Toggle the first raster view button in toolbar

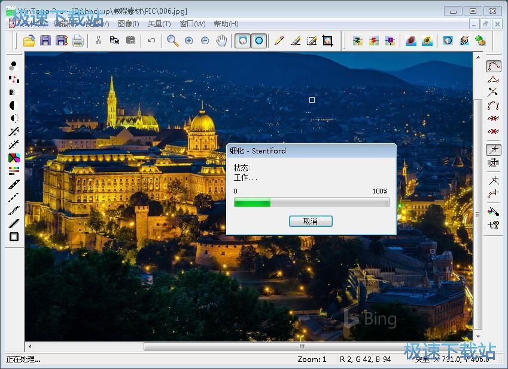[x=242, y=41]
